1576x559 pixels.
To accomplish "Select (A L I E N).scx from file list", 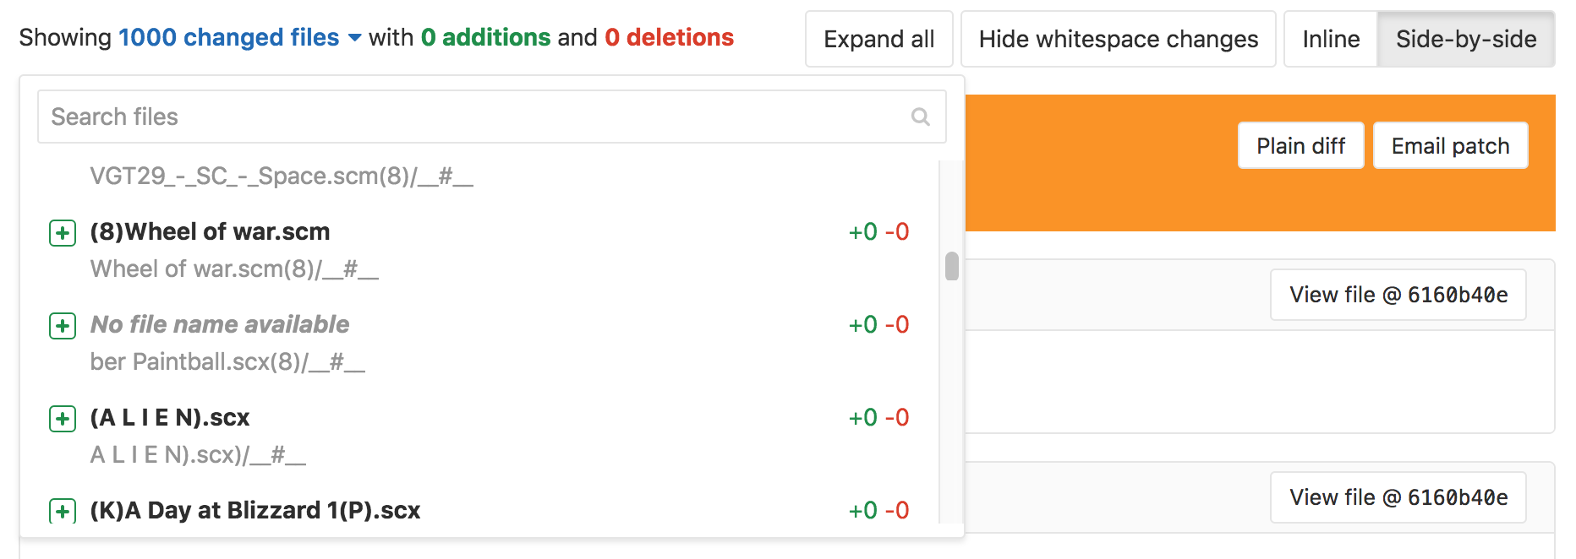I will point(170,418).
